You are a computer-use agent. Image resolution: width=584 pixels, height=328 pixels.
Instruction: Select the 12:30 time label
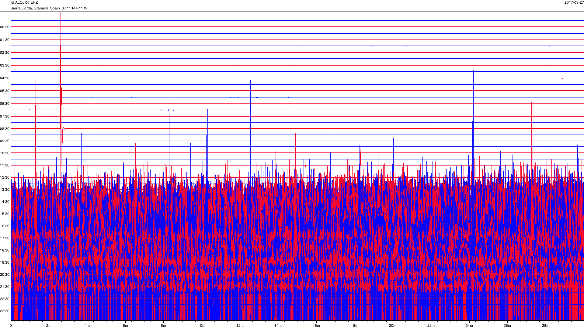click(x=5, y=177)
